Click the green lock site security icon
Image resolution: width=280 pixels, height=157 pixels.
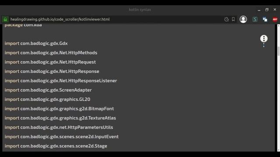5,19
